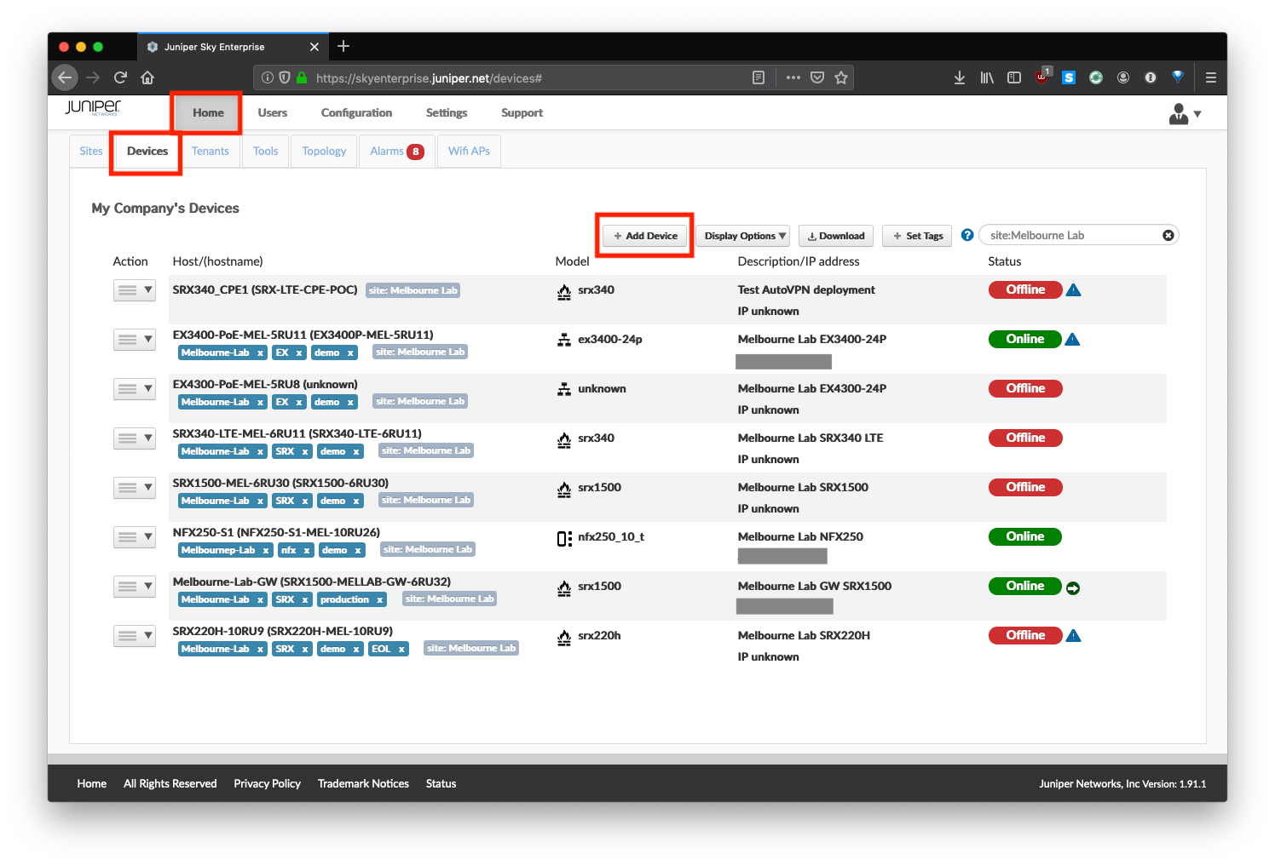Click the warning triangle on EX3400-PoE-MEL-5RU11 row
Screen dimensions: 1275x865
pos(1073,340)
